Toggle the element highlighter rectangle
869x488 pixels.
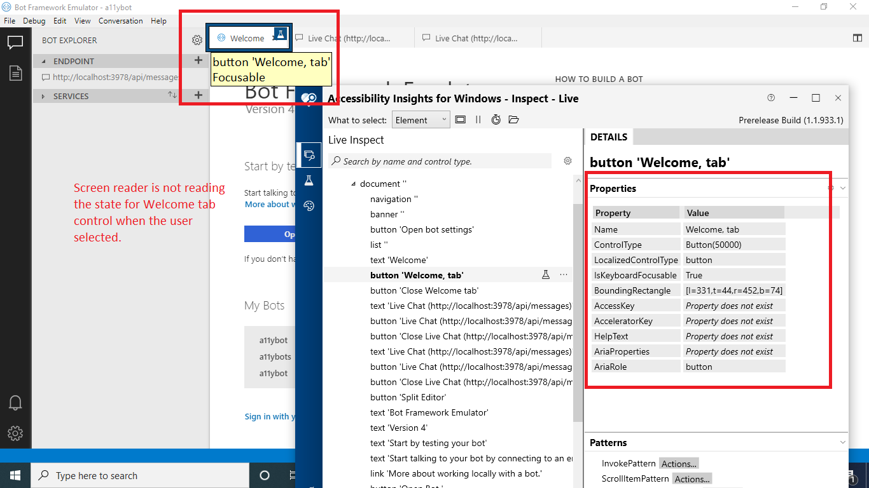point(461,119)
